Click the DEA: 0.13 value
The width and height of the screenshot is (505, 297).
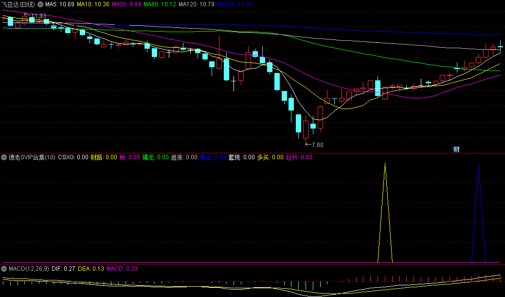point(91,269)
